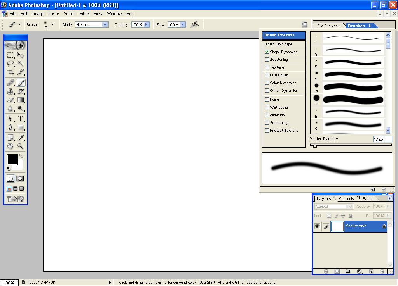Select the Move tool
This screenshot has height=286, width=398.
point(21,55)
